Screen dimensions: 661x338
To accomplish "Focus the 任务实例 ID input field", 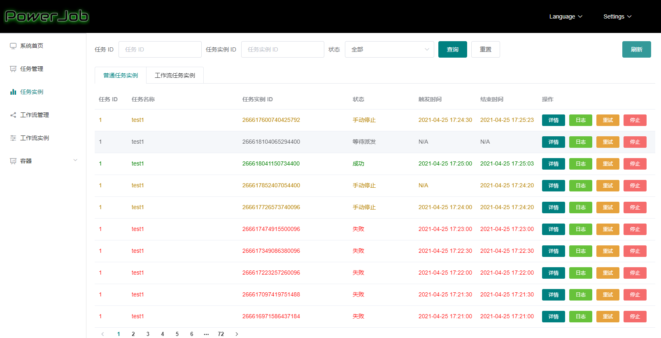I will (x=283, y=49).
